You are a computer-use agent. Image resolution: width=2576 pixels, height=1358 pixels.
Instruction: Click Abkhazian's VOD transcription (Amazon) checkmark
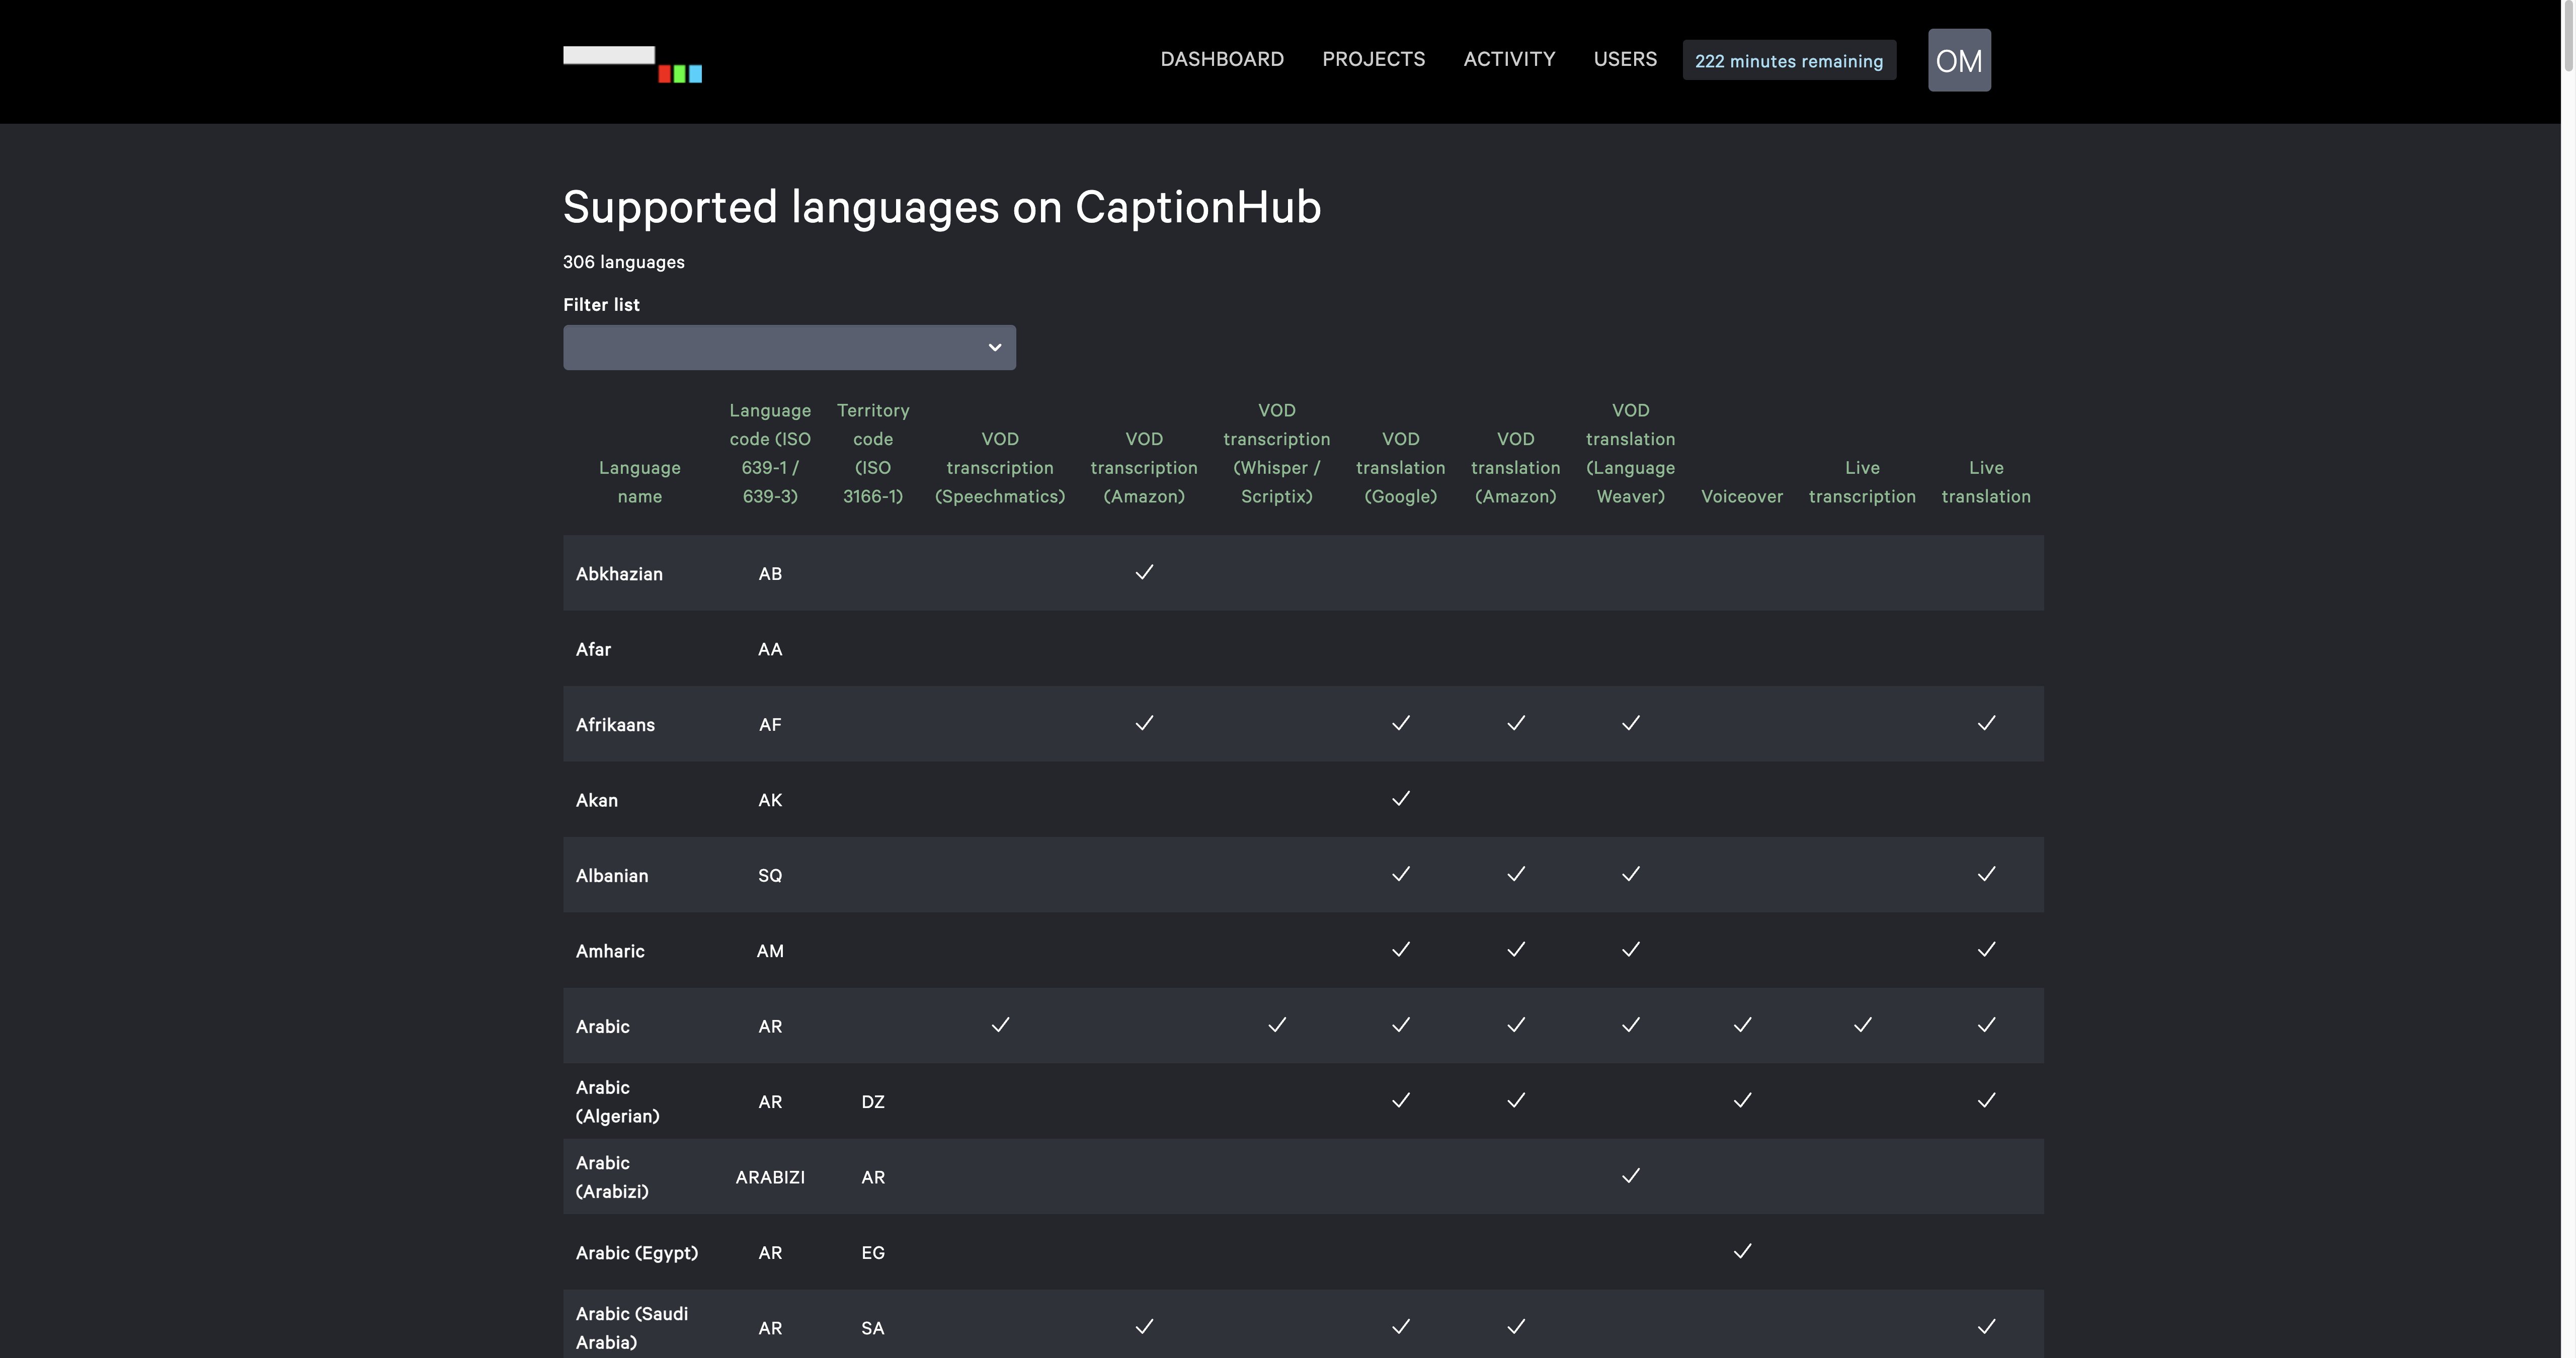click(1144, 572)
